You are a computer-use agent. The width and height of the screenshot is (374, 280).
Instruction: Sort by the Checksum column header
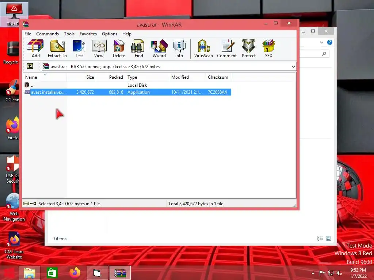(218, 77)
